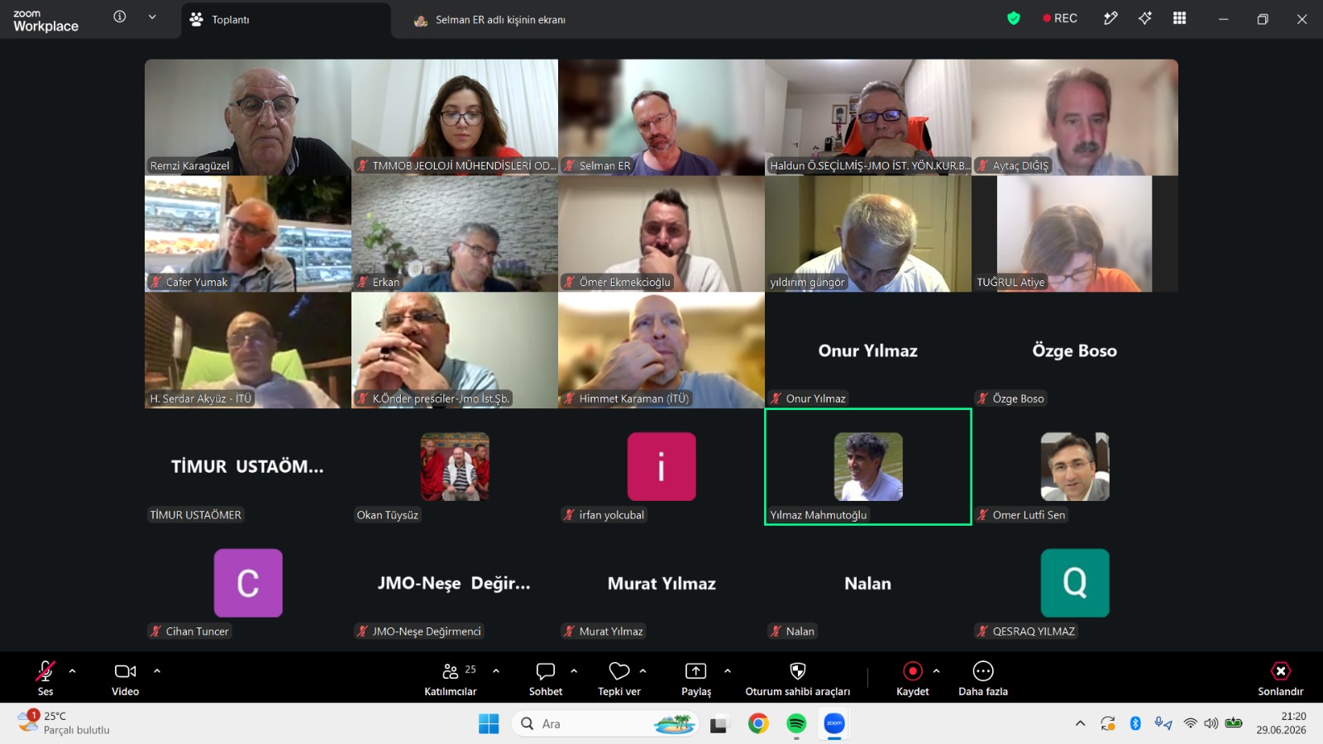The image size is (1323, 744).
Task: Click the green encryption shield icon
Action: 1014,18
